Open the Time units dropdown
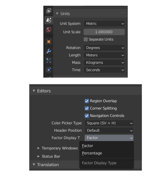 point(104,70)
